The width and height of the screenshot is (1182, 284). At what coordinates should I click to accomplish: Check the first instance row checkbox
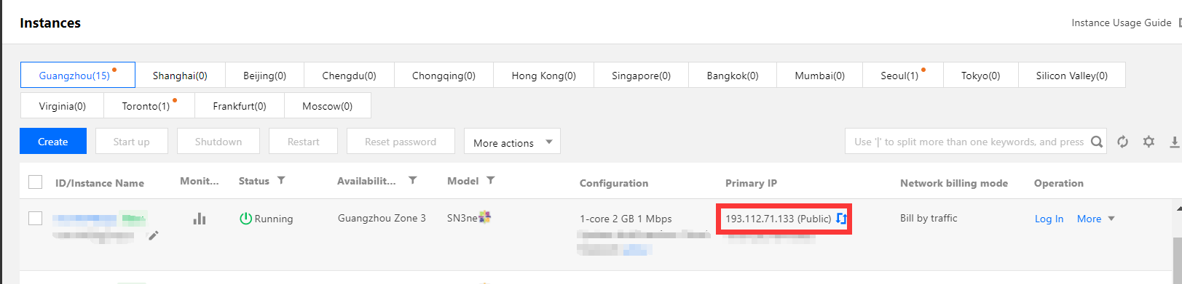click(x=35, y=218)
